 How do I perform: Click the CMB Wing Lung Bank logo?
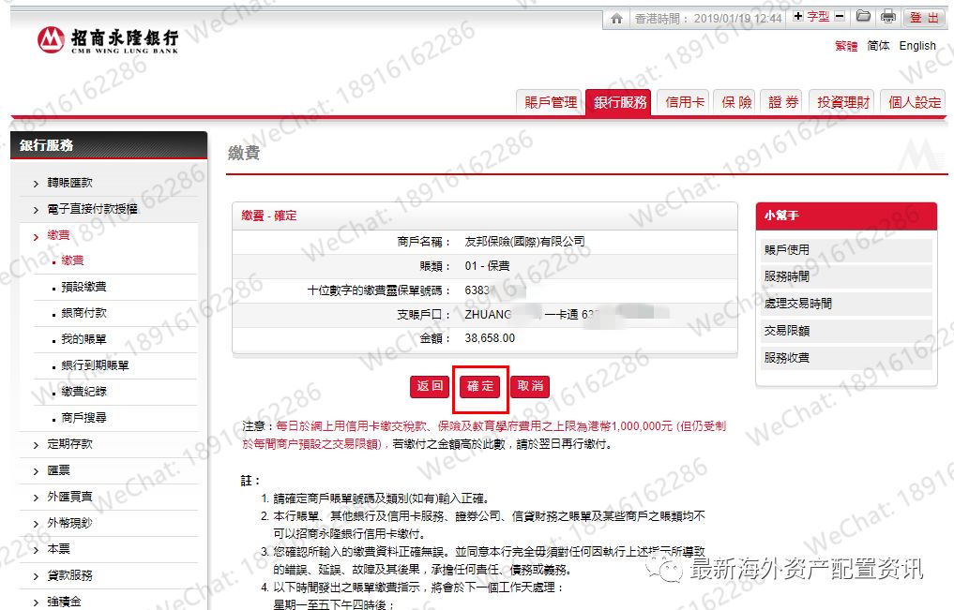108,40
